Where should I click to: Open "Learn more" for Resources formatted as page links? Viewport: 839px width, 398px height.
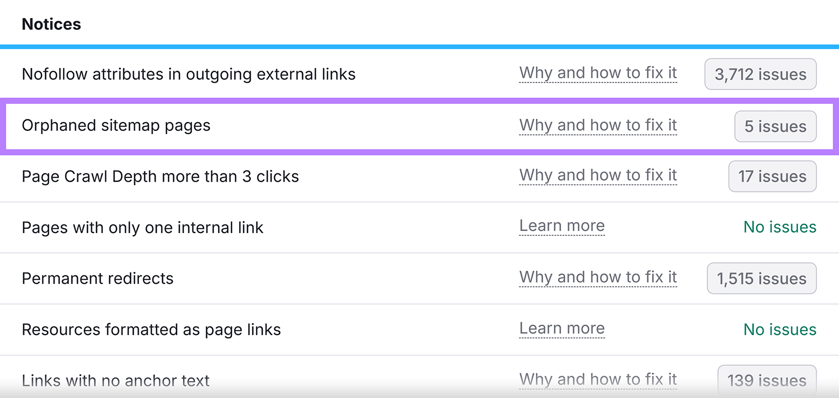tap(562, 328)
